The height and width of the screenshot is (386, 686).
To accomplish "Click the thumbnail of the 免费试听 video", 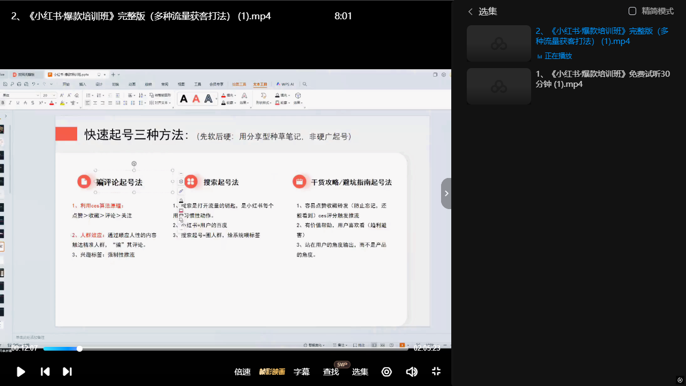I will 498,86.
